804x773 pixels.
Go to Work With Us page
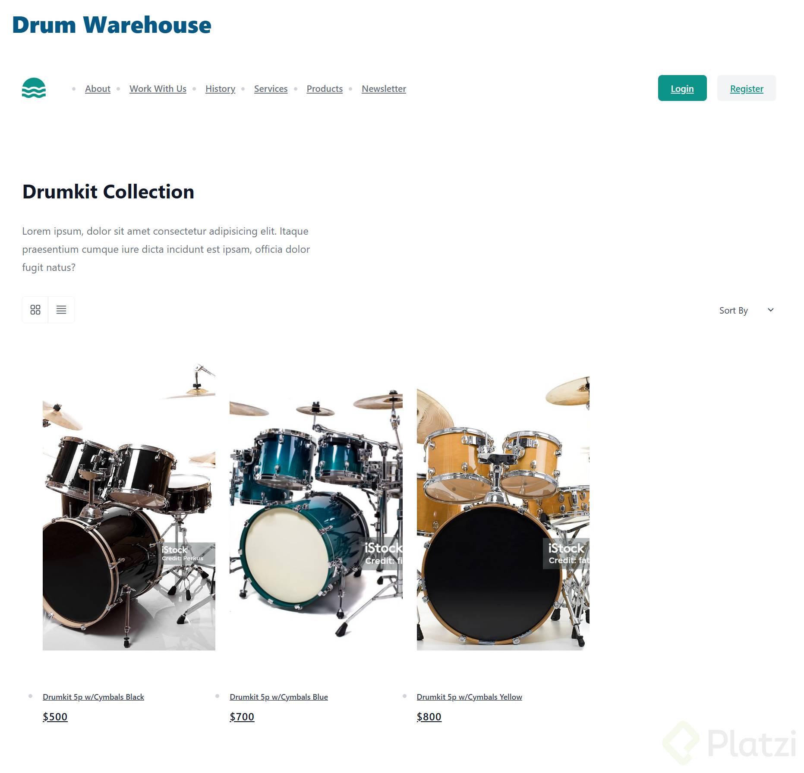158,88
